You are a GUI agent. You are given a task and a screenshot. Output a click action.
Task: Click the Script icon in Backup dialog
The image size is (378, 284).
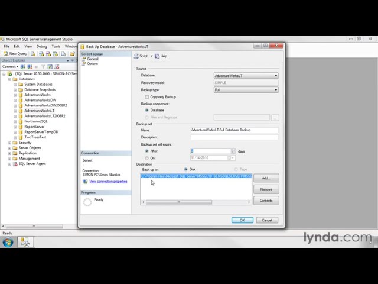136,56
